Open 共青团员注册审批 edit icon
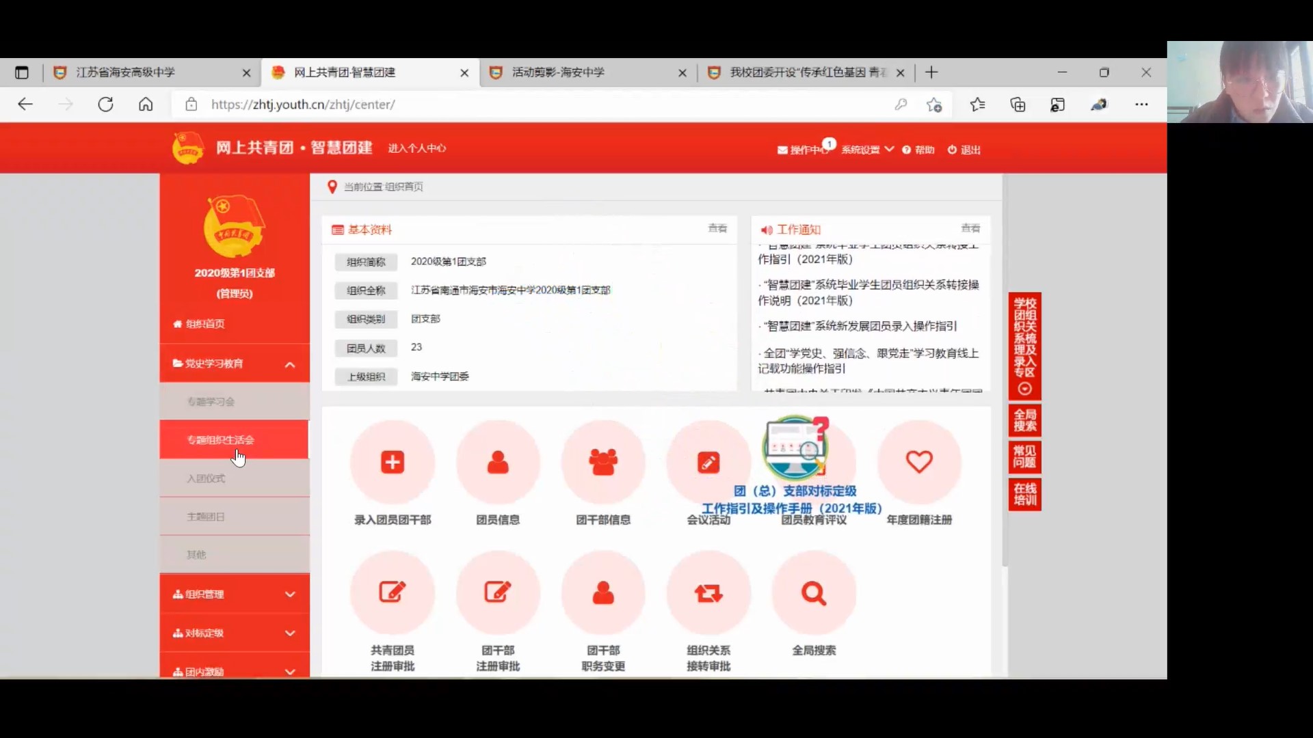Image resolution: width=1313 pixels, height=738 pixels. pyautogui.click(x=393, y=592)
